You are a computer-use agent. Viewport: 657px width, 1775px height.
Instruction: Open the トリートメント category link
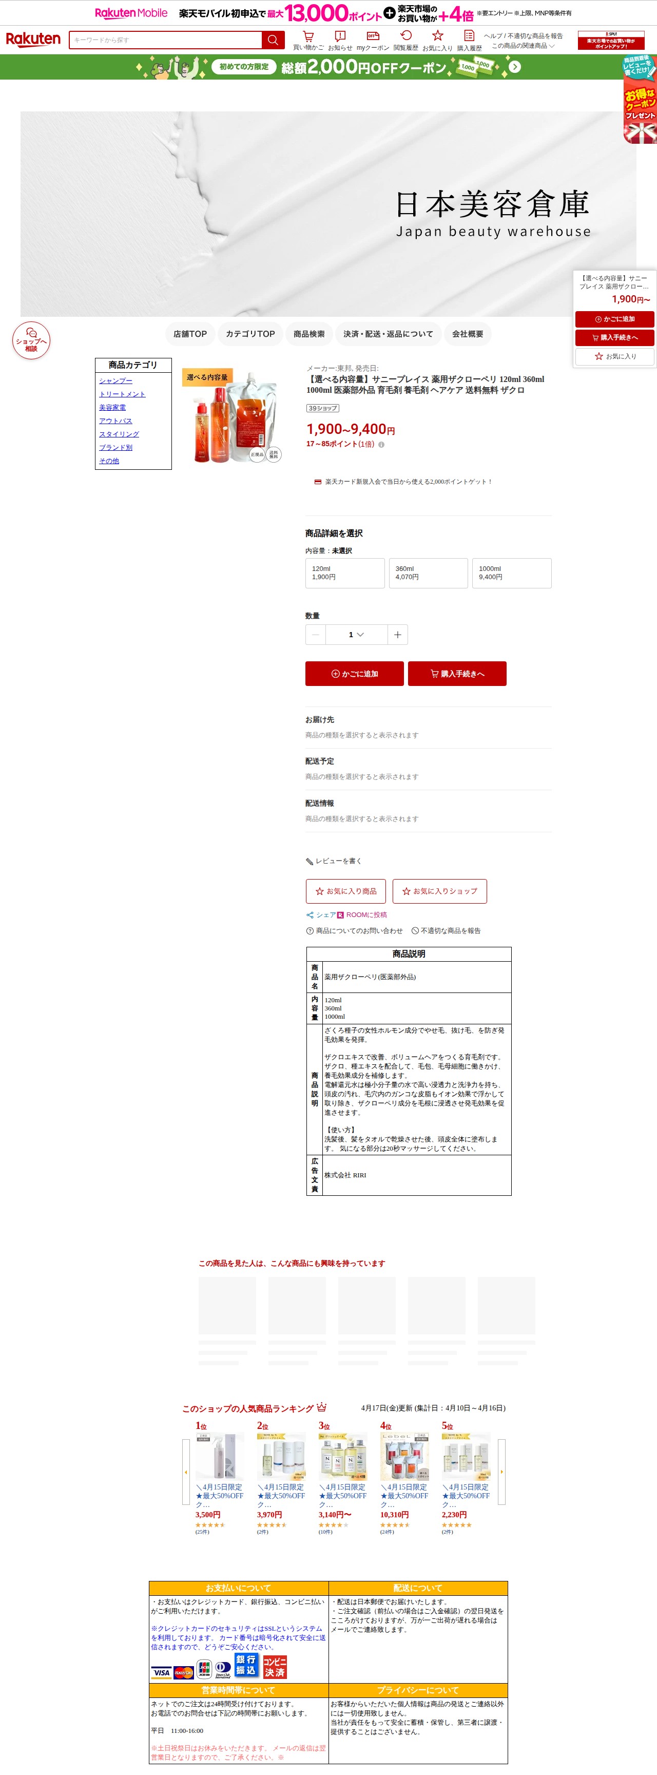[122, 394]
